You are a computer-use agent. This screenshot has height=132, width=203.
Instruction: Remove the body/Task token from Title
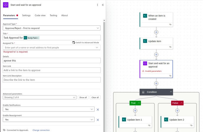(38, 38)
